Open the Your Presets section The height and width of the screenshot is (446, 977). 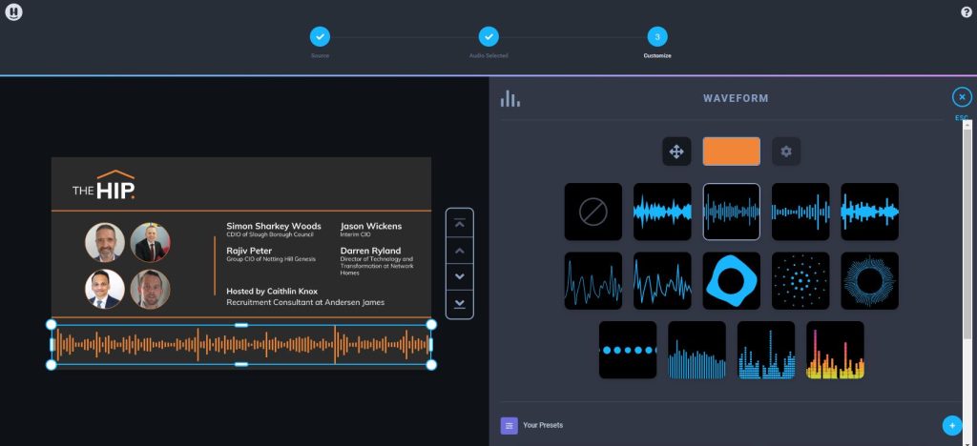click(542, 425)
